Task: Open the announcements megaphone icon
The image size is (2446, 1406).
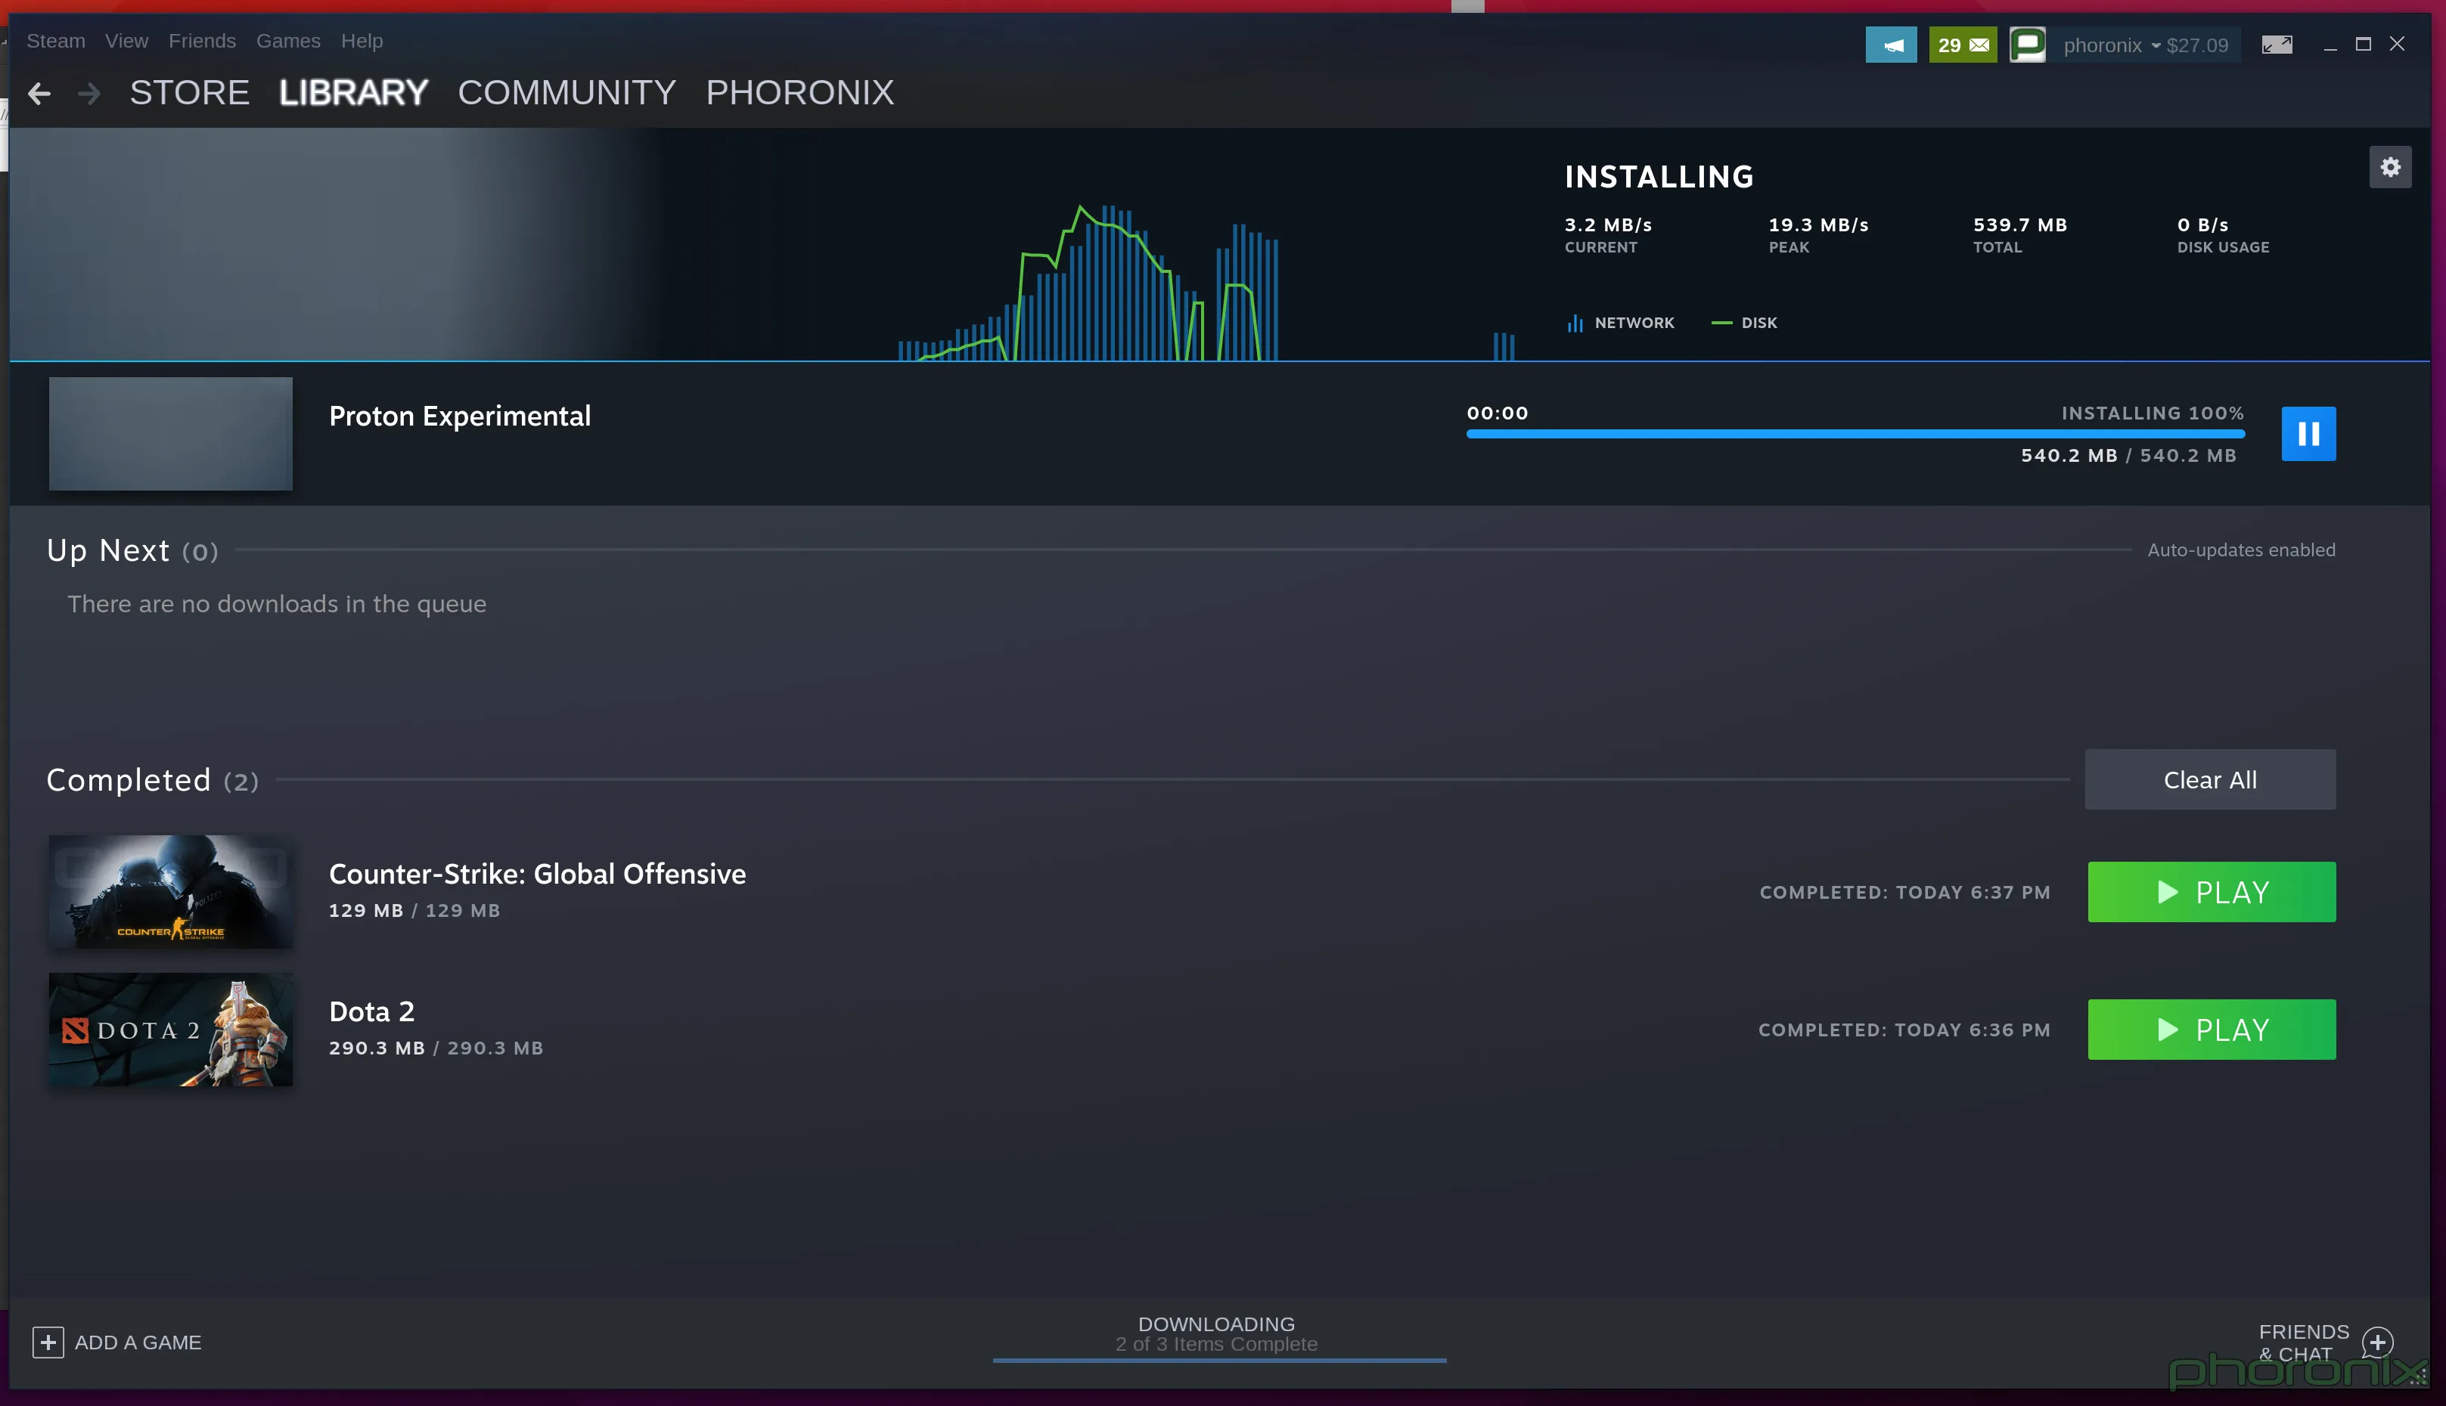Action: pos(1891,45)
